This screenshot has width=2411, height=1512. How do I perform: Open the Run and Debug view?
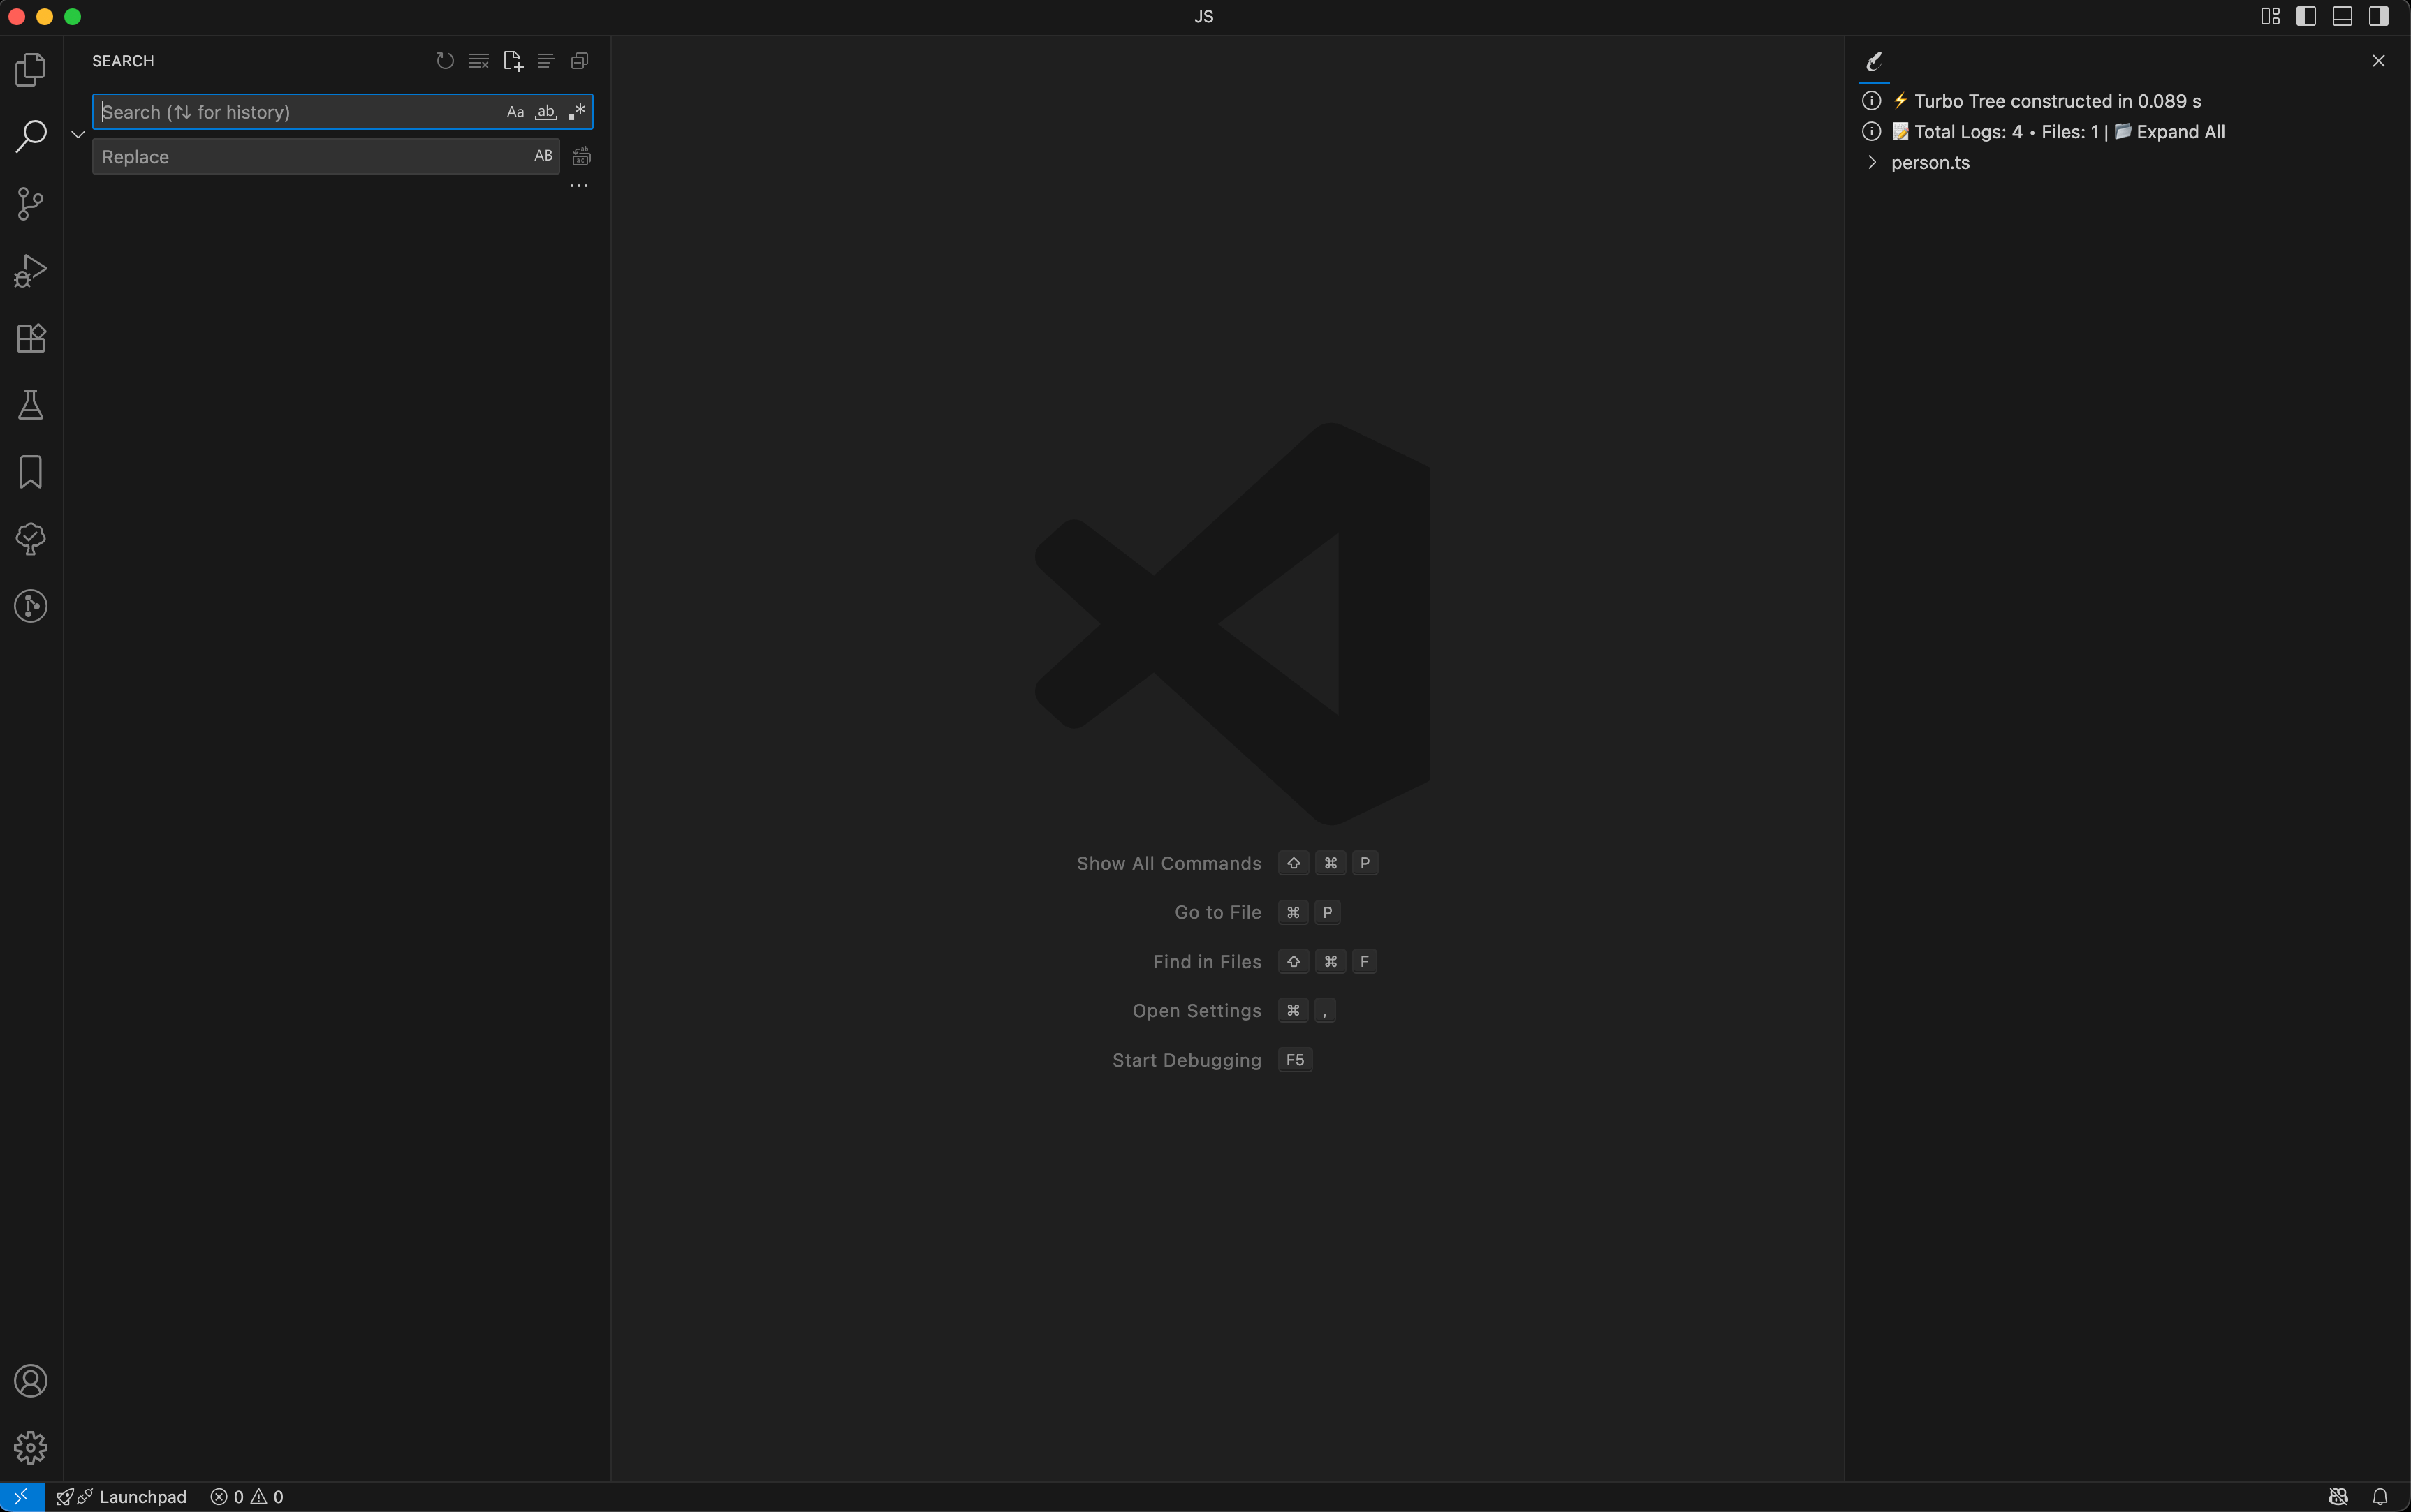30,270
